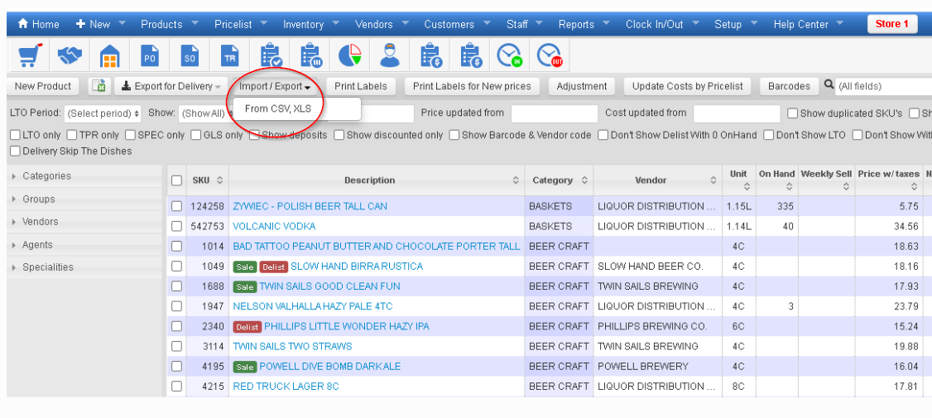This screenshot has height=418, width=932.
Task: Toggle Show discounted only checkbox
Action: pos(339,135)
